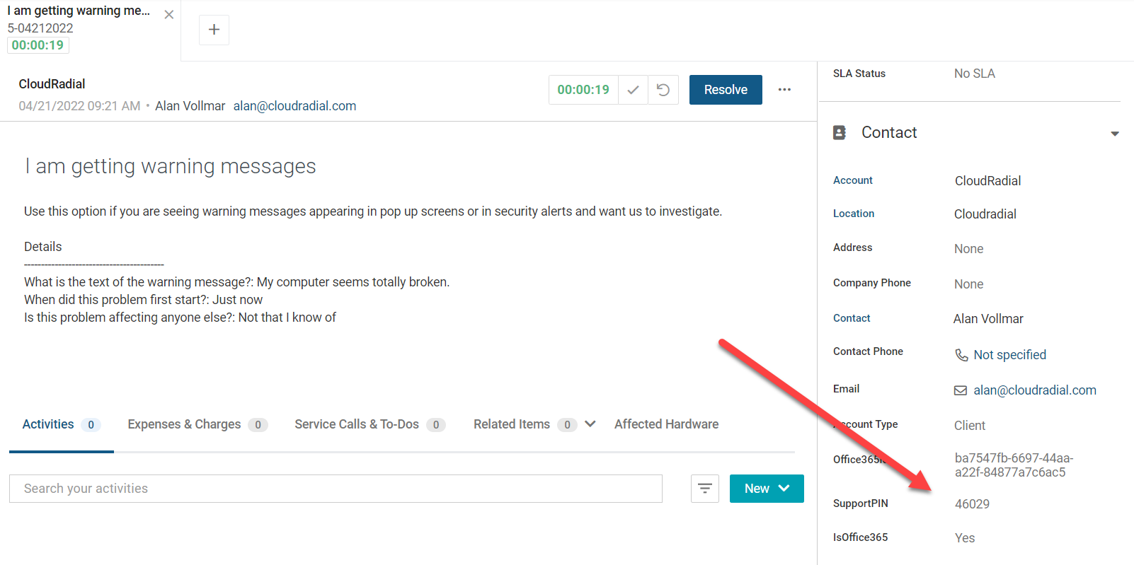Screen dimensions: 1134x565
Task: Click the Client account type value
Action: (x=969, y=426)
